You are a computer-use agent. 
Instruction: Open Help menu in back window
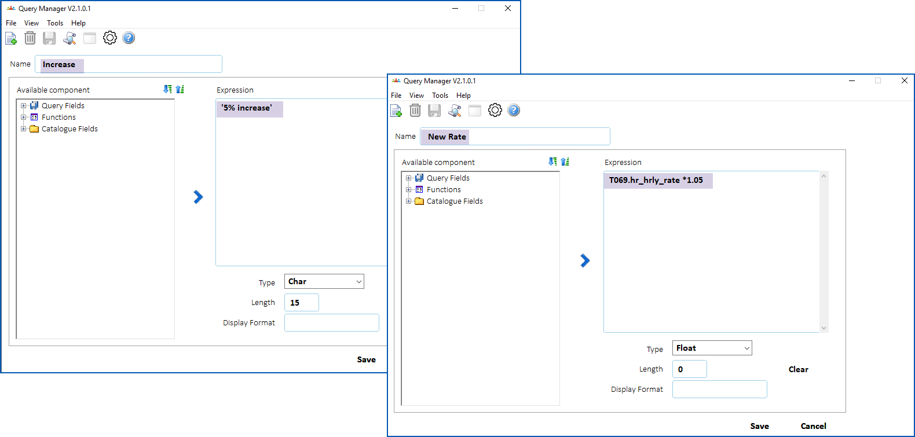point(78,23)
